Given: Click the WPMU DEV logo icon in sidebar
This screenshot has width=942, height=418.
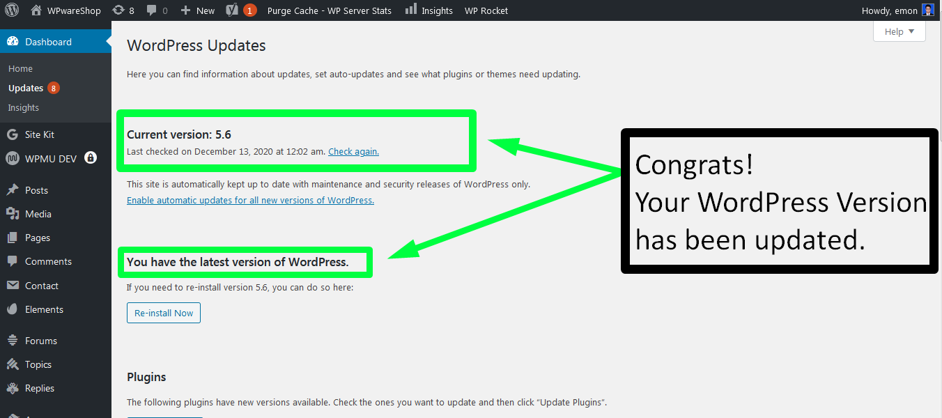Looking at the screenshot, I should [x=13, y=158].
